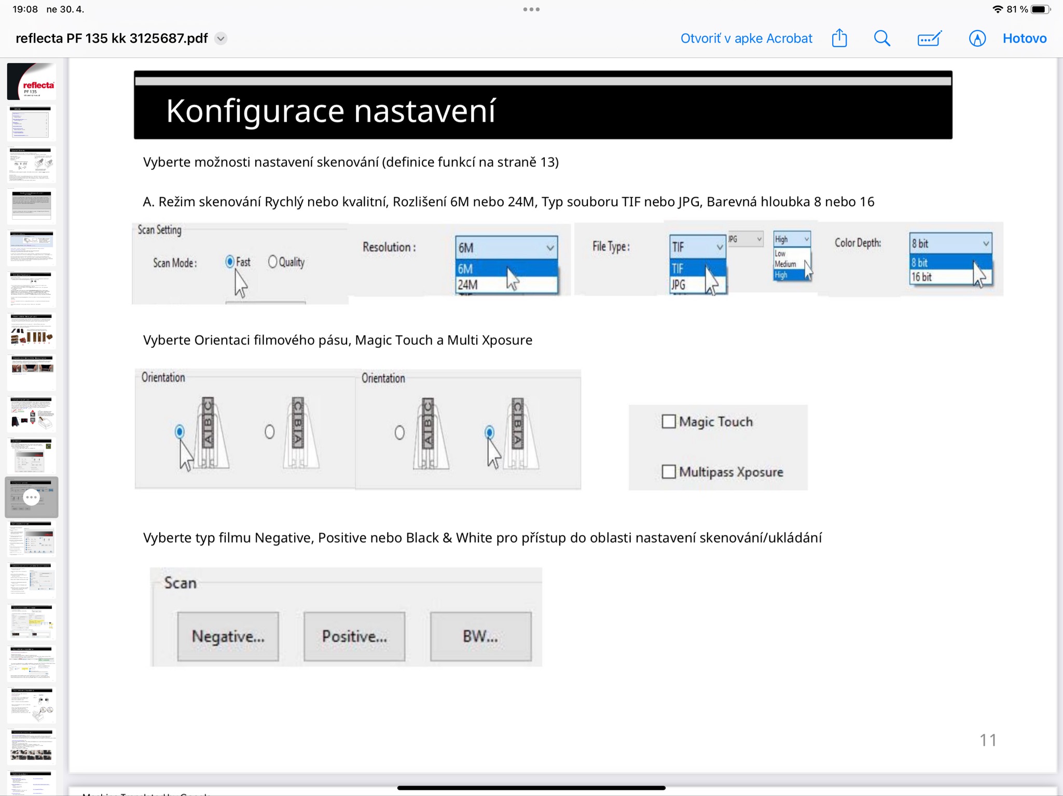Select the selected ABC orientation radio in left panel
Image resolution: width=1063 pixels, height=796 pixels.
click(180, 431)
